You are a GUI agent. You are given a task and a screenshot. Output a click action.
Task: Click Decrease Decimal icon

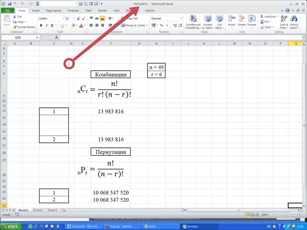pyautogui.click(x=180, y=25)
